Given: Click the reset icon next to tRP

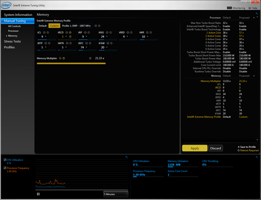Looking at the screenshot, I should click(x=89, y=33).
